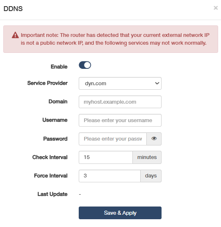221x227 pixels.
Task: Click into the Username input field
Action: pos(120,120)
